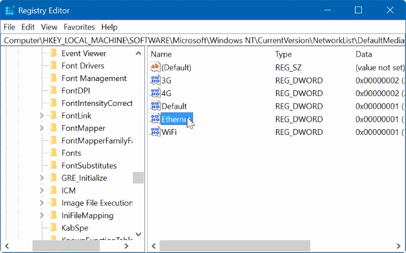Click the FontIntensityCorrect folder icon
Screen dimensions: 406x253
54,103
